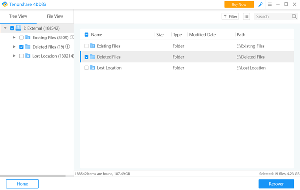Click the Recover button
The height and width of the screenshot is (190, 300).
tap(276, 184)
